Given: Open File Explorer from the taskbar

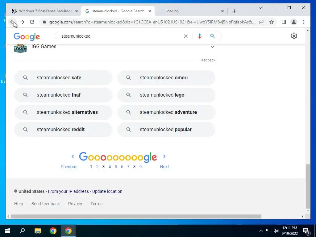Looking at the screenshot, I should coord(38,231).
